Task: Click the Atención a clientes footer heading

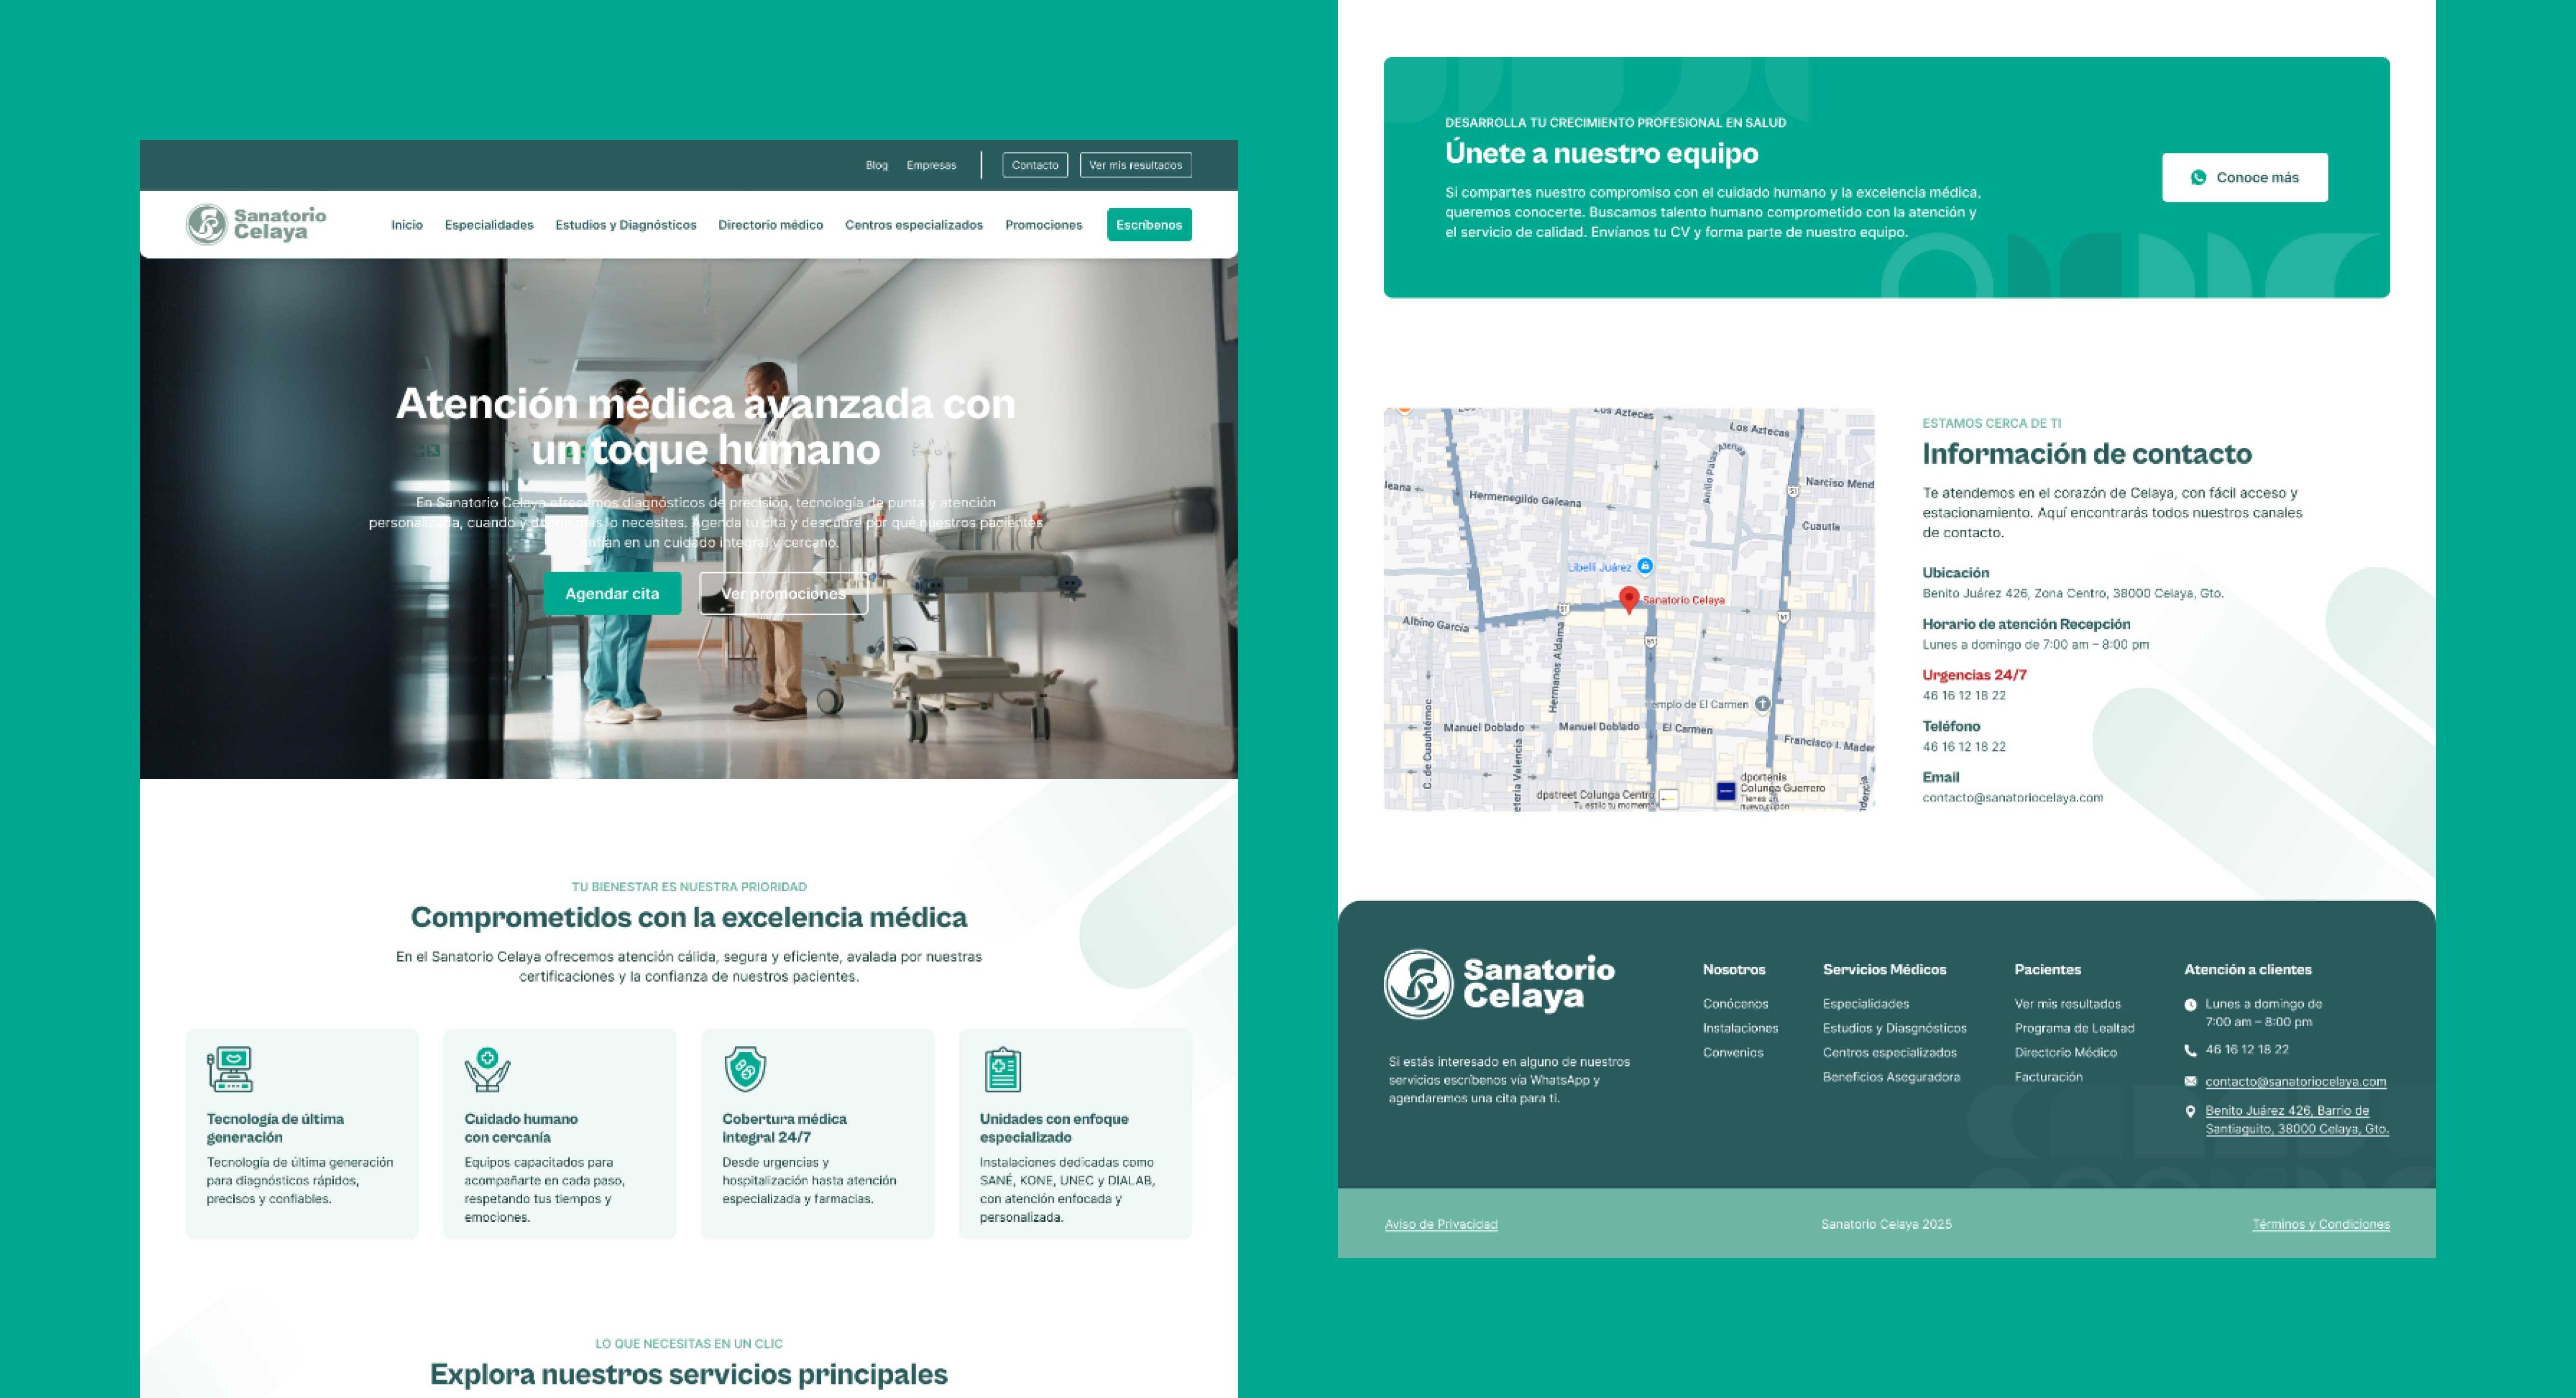Action: pos(2247,970)
